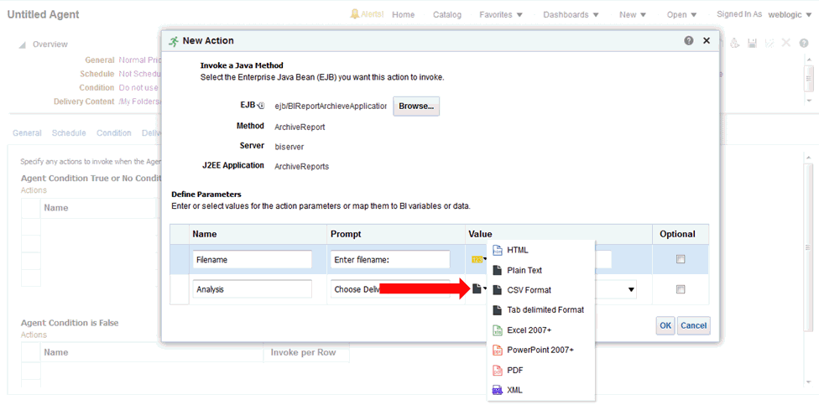
Task: Click the Delete agent X toolbar icon
Action: [x=785, y=44]
